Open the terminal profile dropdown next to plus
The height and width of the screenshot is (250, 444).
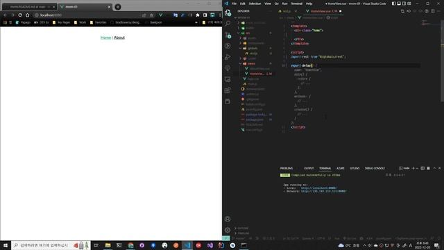417,168
